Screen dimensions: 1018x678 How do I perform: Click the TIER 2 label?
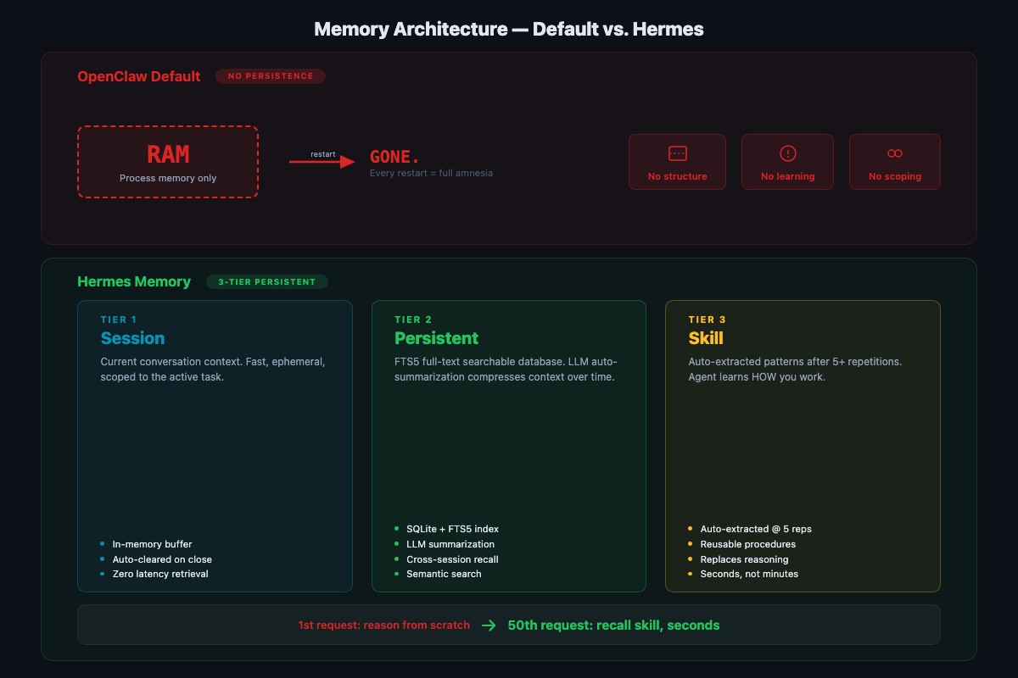point(413,320)
